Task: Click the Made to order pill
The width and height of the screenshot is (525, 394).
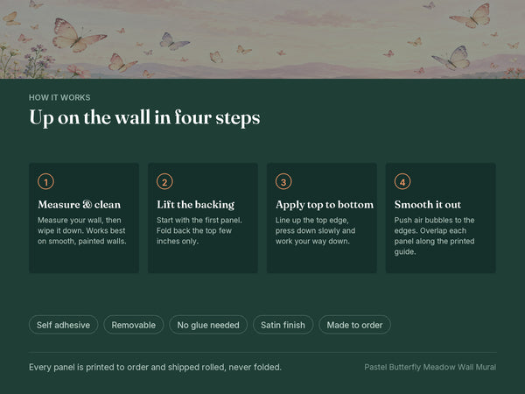Action: click(354, 325)
